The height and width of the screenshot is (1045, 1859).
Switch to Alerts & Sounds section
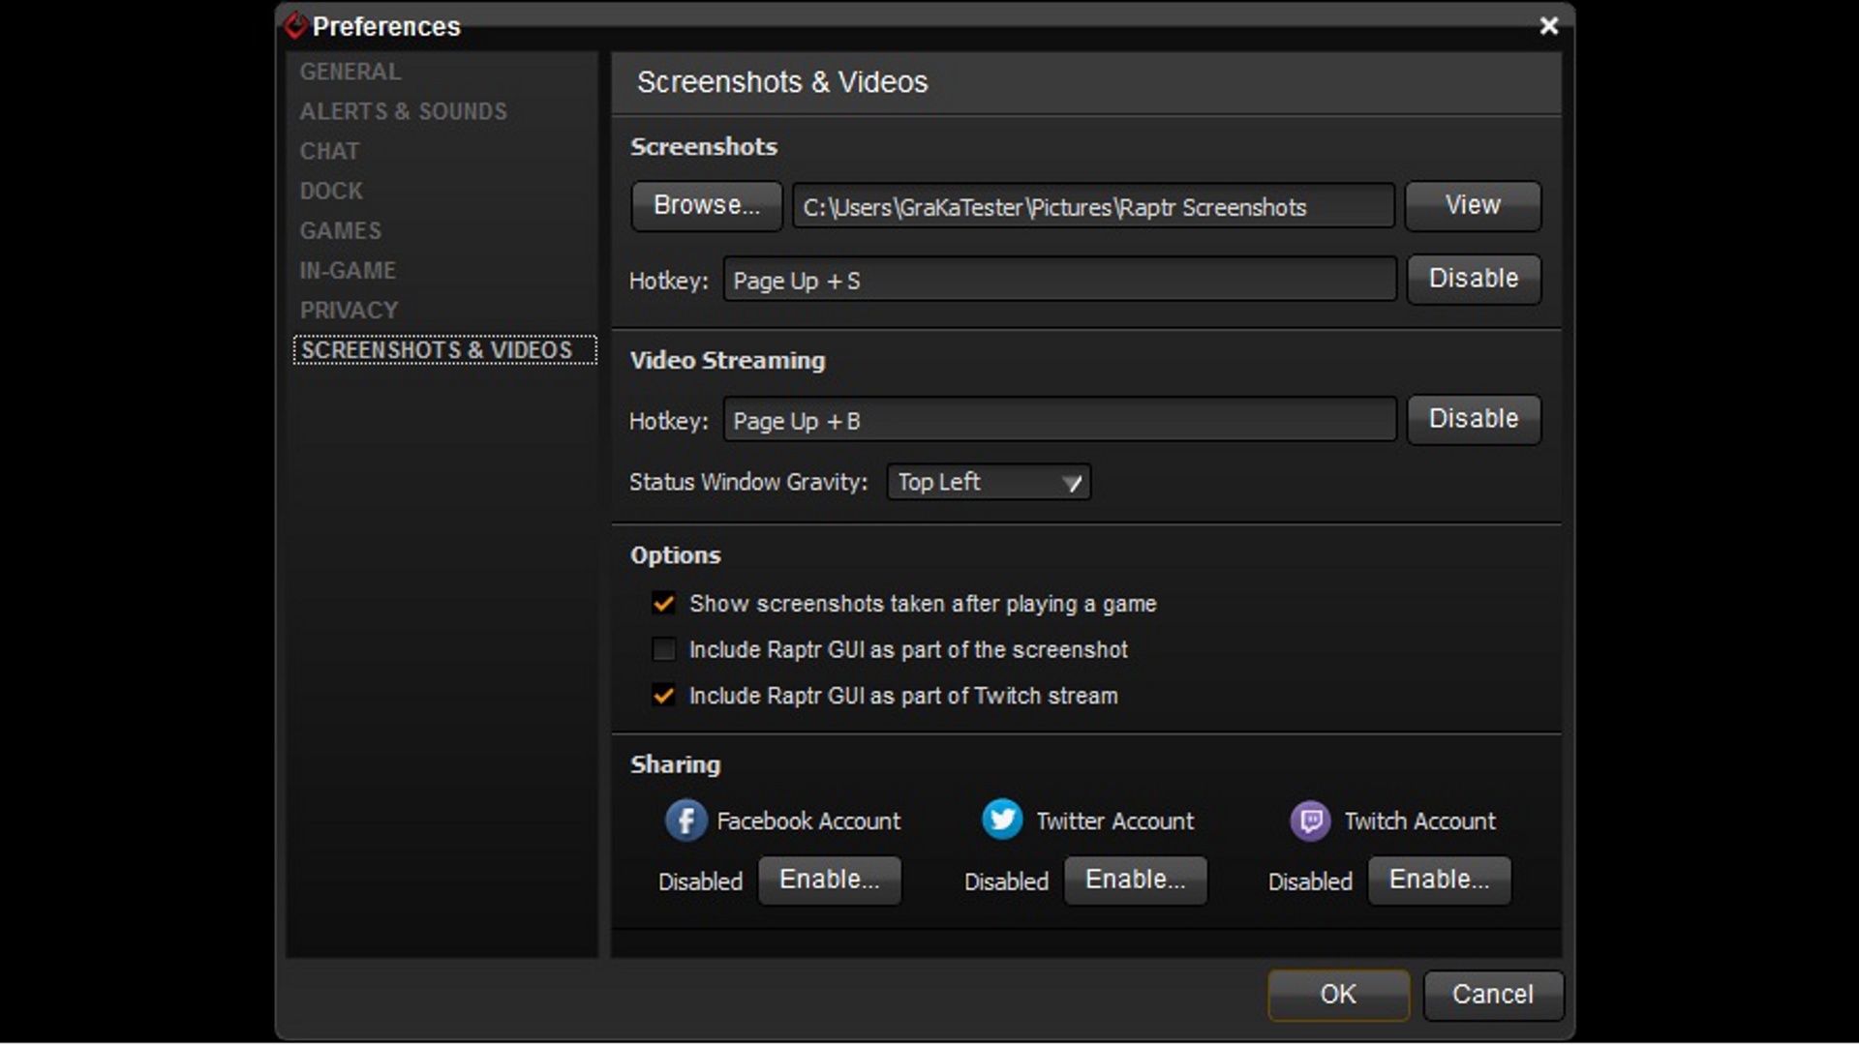coord(403,111)
